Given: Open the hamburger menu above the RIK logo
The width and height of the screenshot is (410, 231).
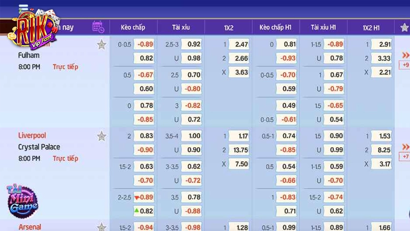Looking at the screenshot, I should (x=24, y=8).
